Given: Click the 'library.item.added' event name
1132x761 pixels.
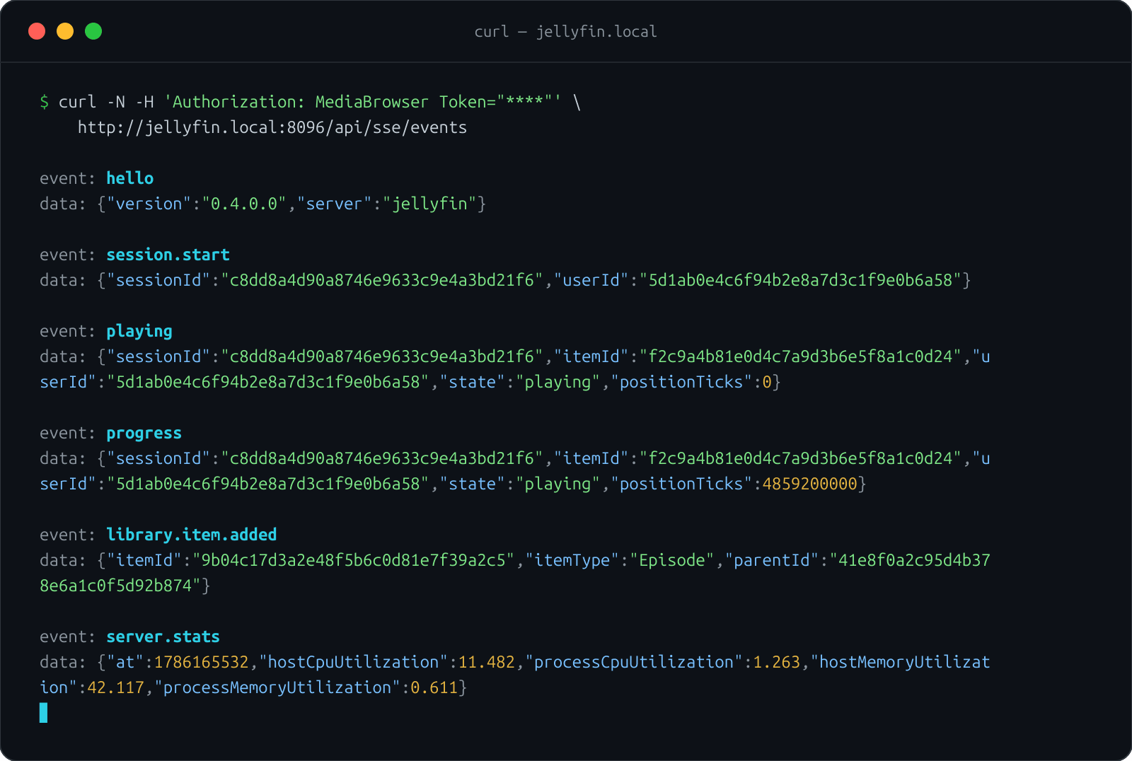Looking at the screenshot, I should 192,535.
